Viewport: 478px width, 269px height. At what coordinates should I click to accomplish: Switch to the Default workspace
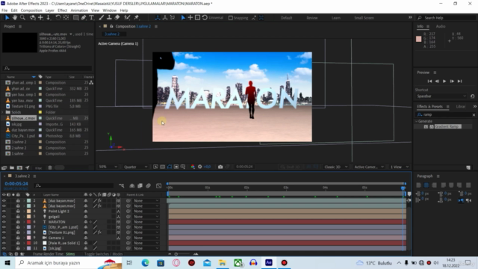pos(286,18)
